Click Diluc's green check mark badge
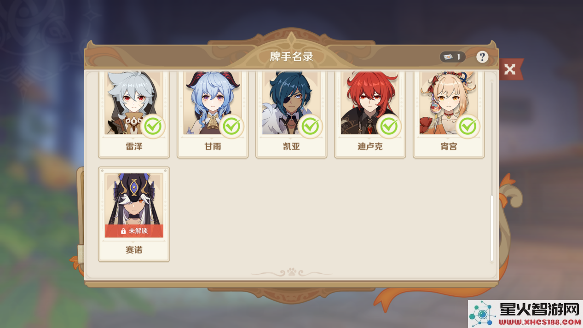The image size is (583, 328). 389,126
